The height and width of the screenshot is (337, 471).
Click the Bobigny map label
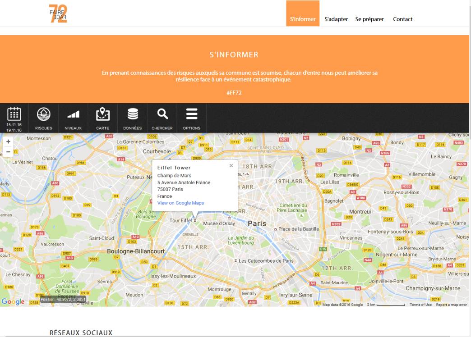pyautogui.click(x=351, y=138)
